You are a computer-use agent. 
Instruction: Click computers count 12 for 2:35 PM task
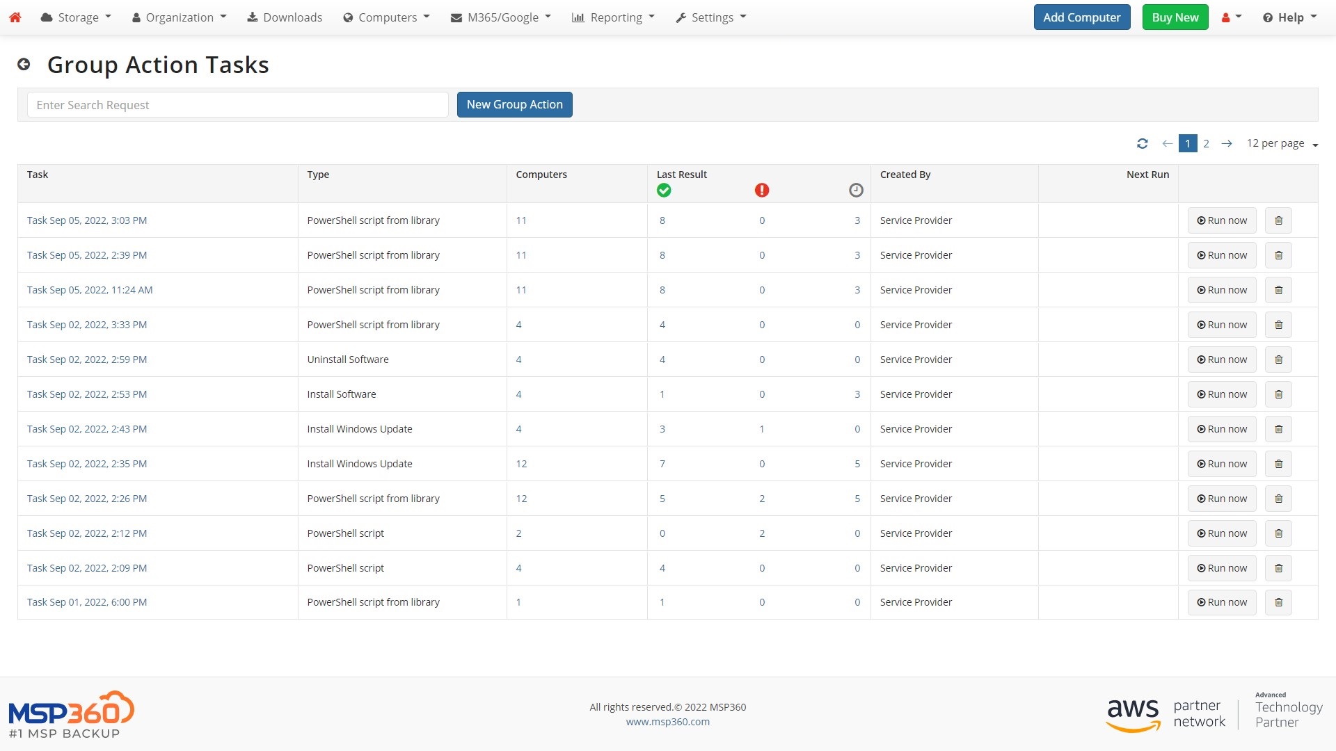coord(521,464)
